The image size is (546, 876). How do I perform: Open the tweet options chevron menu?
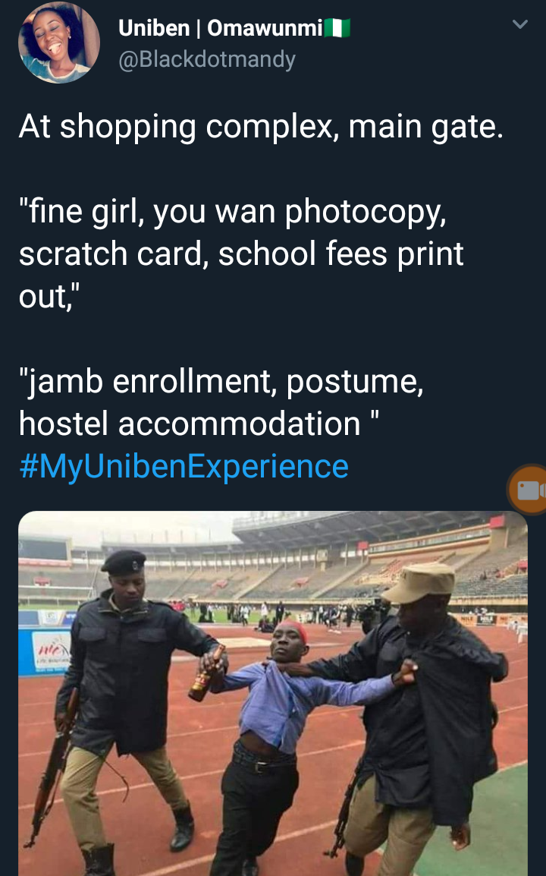(x=519, y=24)
